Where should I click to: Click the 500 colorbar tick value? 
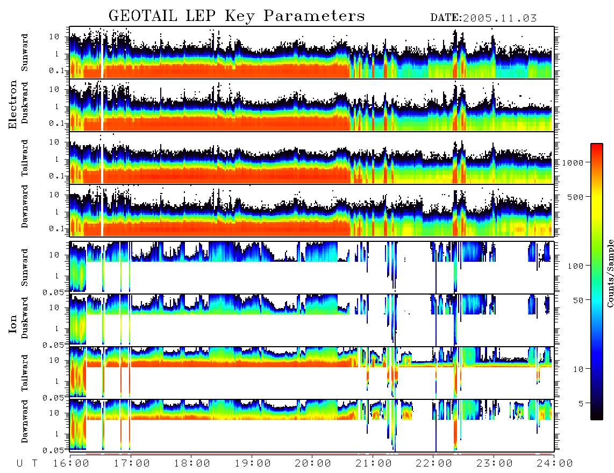pyautogui.click(x=575, y=197)
